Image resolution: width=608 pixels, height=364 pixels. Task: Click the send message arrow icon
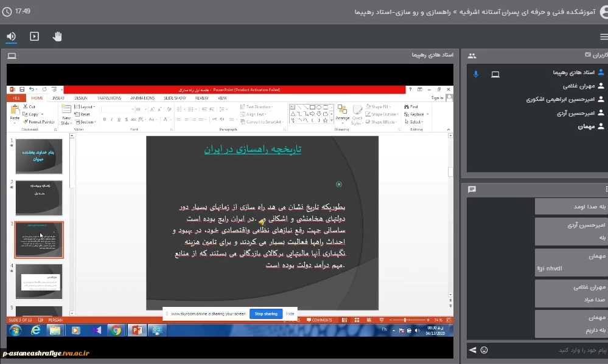pyautogui.click(x=473, y=350)
